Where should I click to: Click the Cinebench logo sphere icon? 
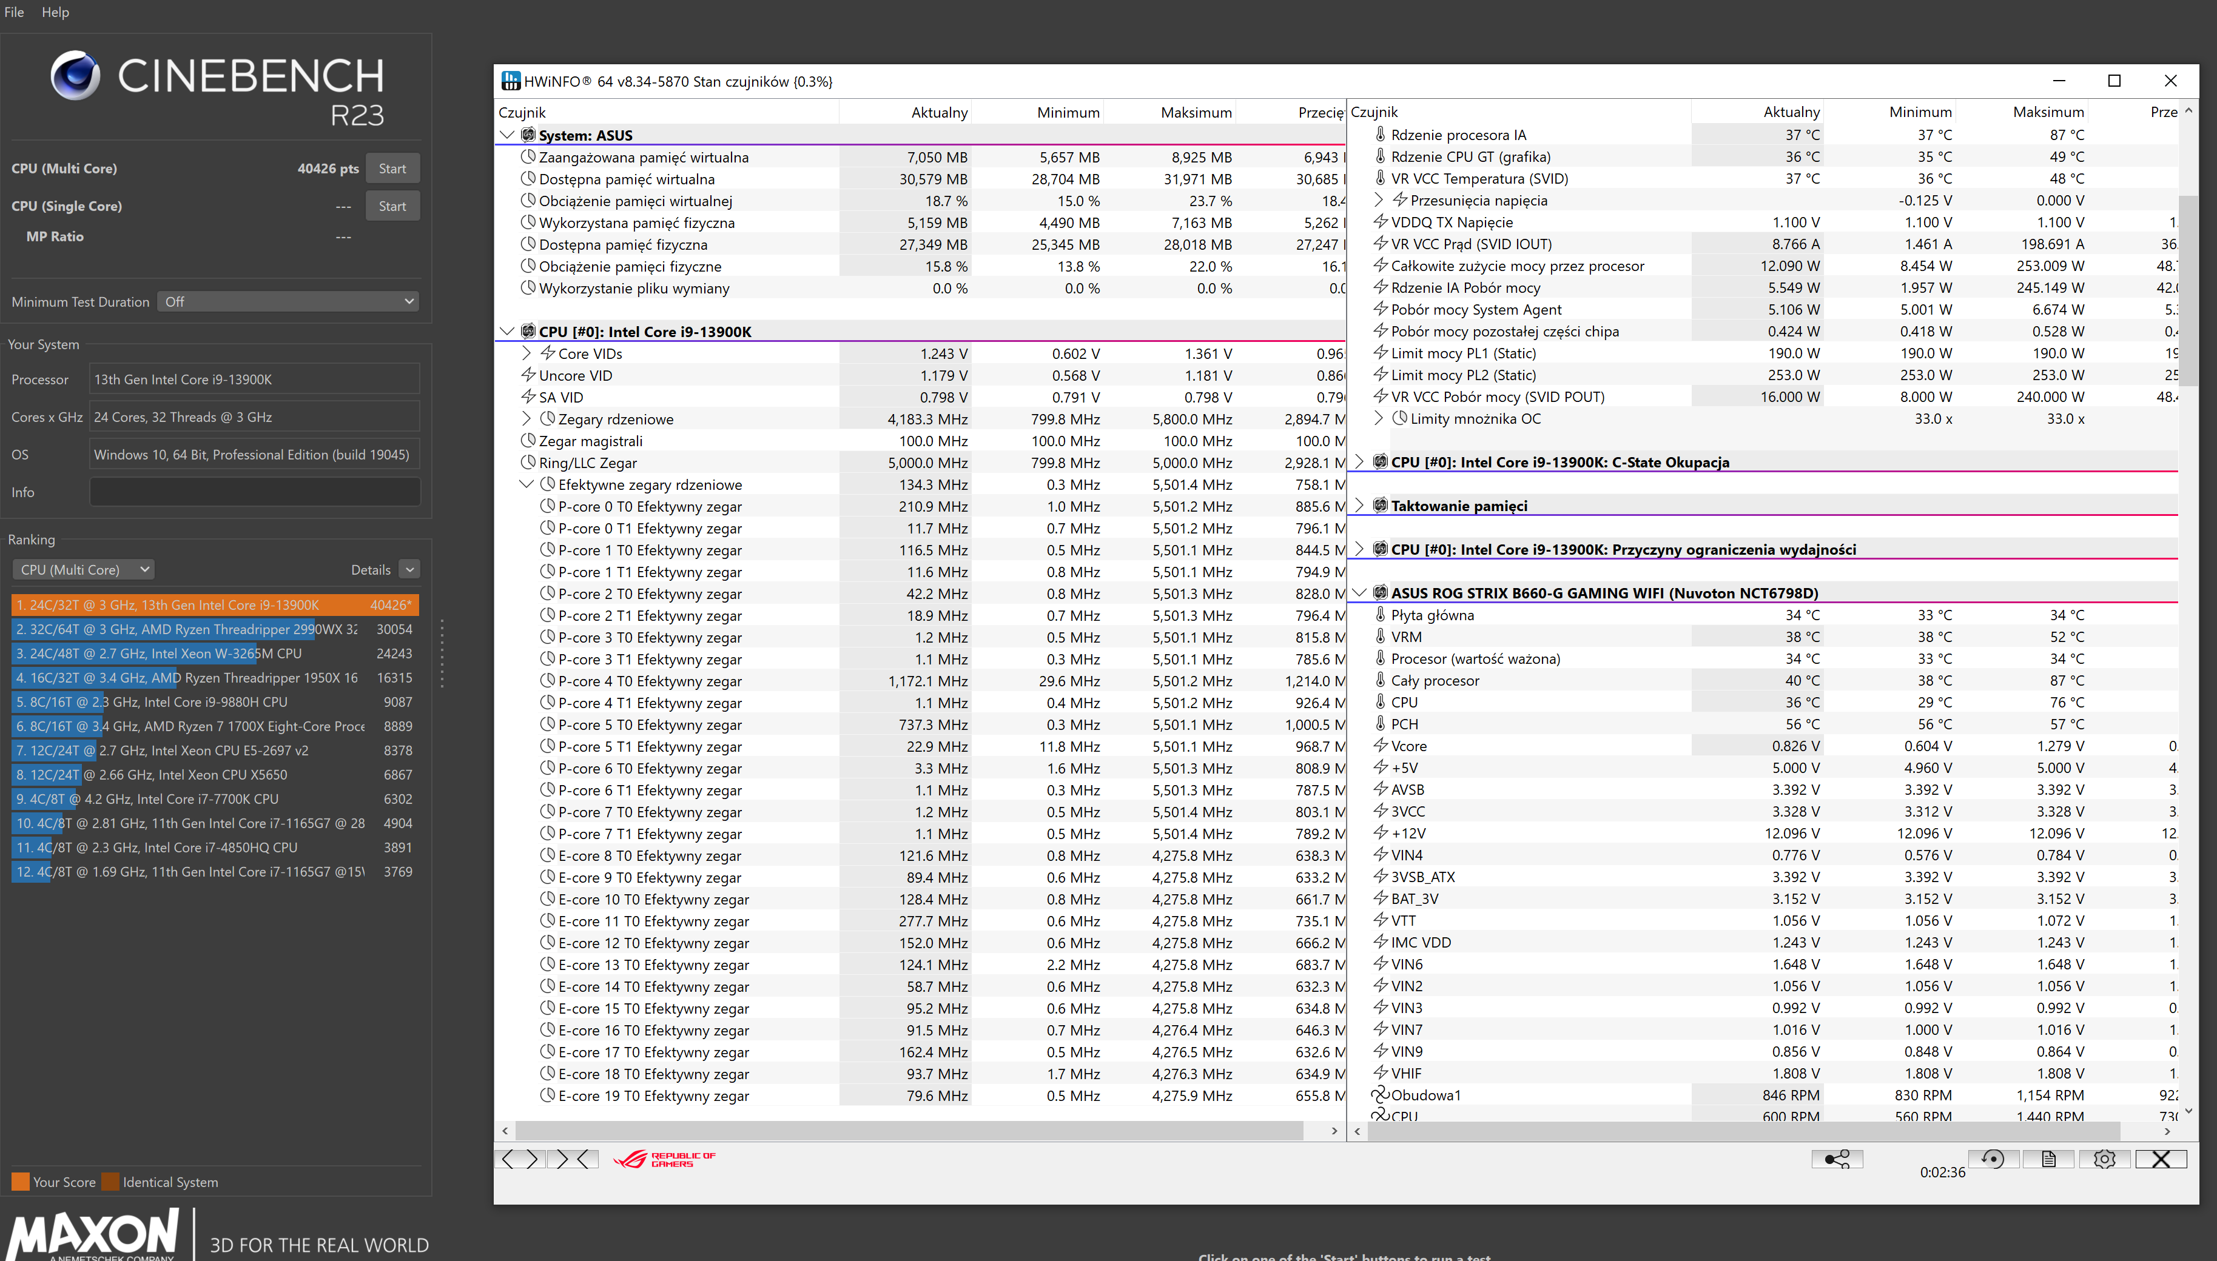[x=75, y=75]
